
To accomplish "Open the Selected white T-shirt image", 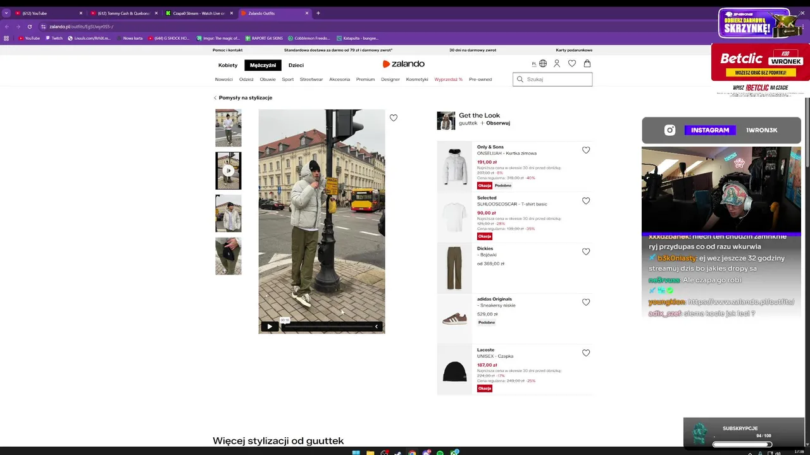I will (454, 217).
